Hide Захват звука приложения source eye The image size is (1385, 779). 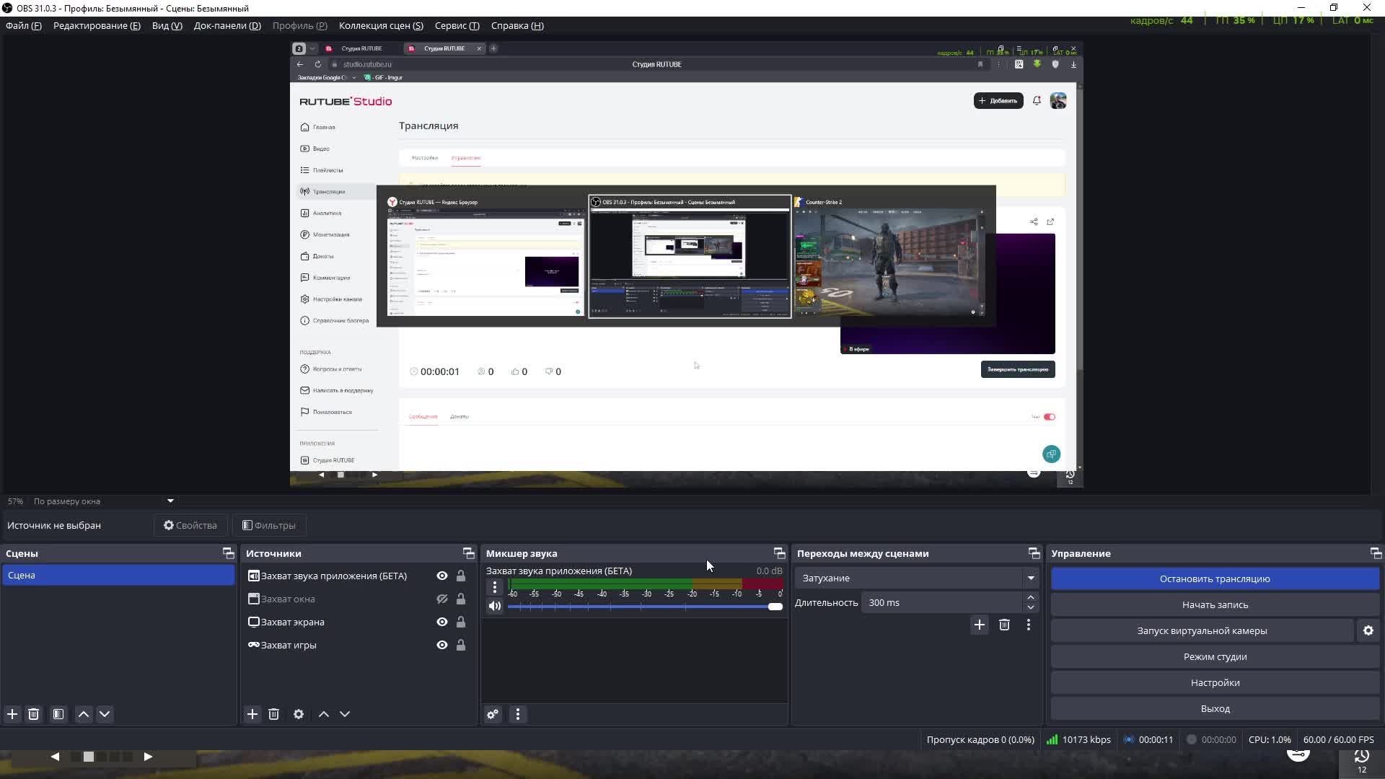pyautogui.click(x=442, y=576)
